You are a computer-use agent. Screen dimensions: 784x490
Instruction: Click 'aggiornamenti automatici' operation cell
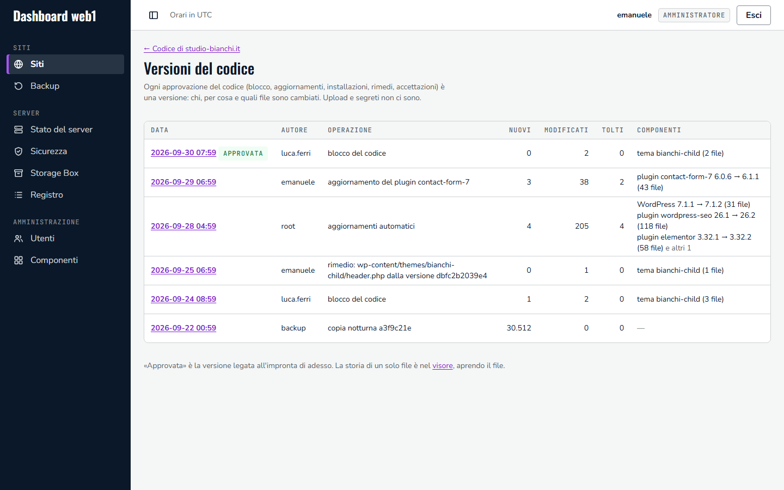(371, 226)
